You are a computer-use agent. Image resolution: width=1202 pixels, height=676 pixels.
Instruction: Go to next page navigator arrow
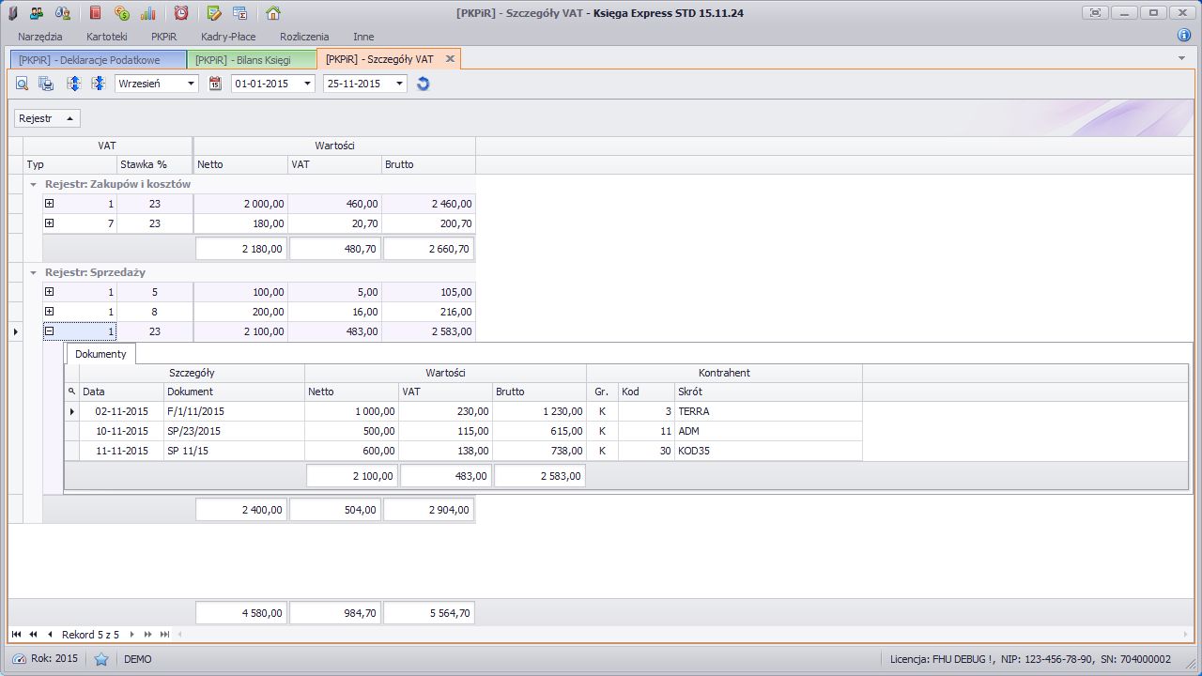point(148,635)
